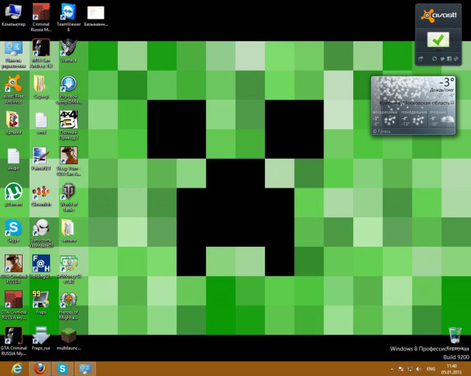Show hidden system tray icons
The width and height of the screenshot is (471, 376).
click(391, 367)
